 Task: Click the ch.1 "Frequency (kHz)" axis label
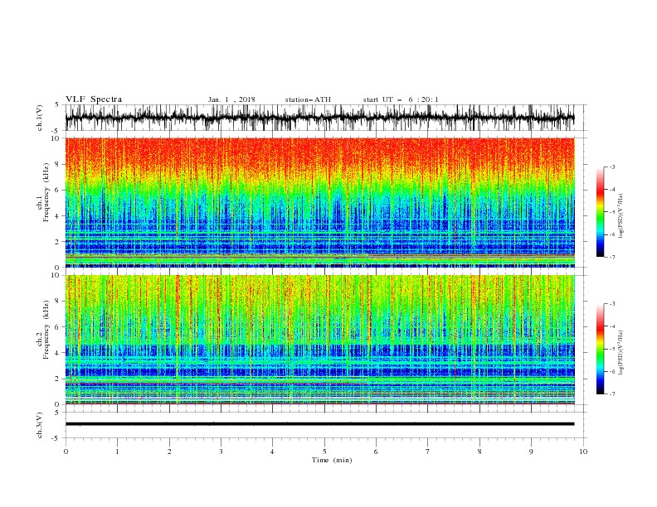46,193
